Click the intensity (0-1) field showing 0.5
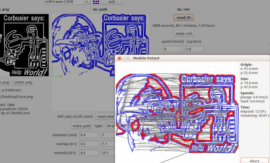This screenshot has width=270, height=163. 89,153
